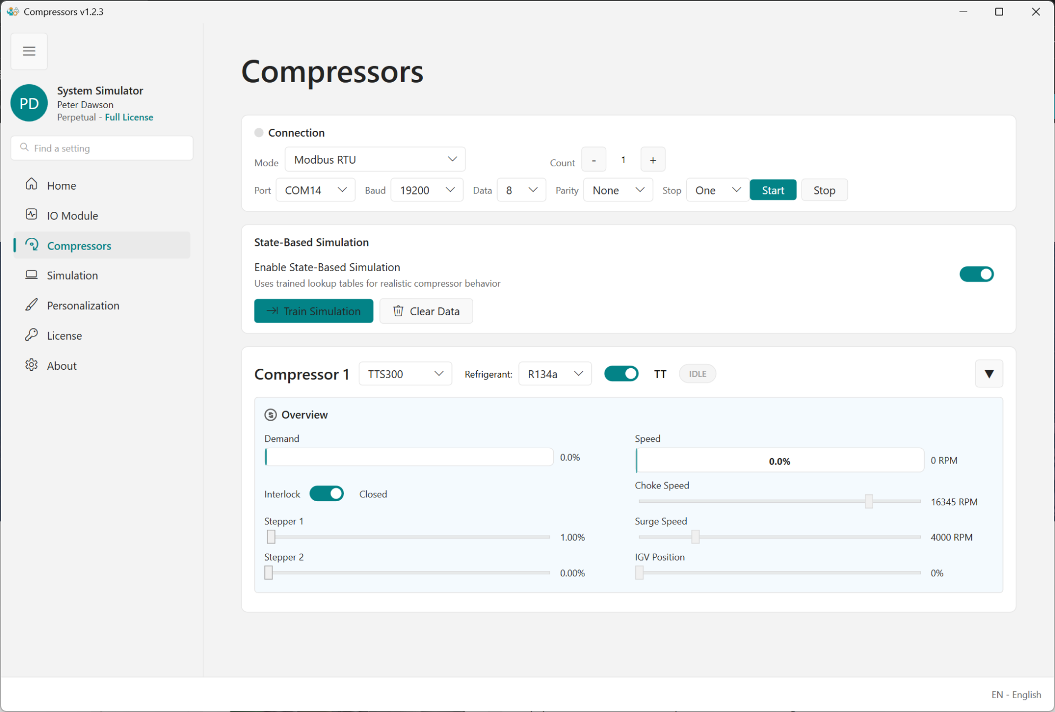
Task: Disable State-Based Simulation
Action: pos(976,274)
